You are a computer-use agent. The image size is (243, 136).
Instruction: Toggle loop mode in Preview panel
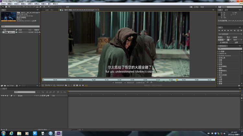[x=238, y=31]
